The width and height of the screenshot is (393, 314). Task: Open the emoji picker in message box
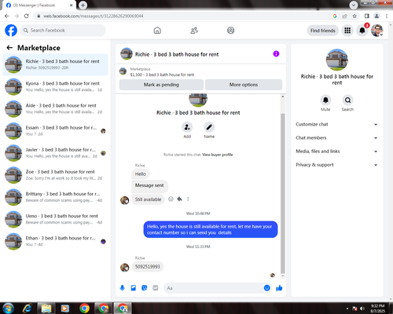point(266,288)
